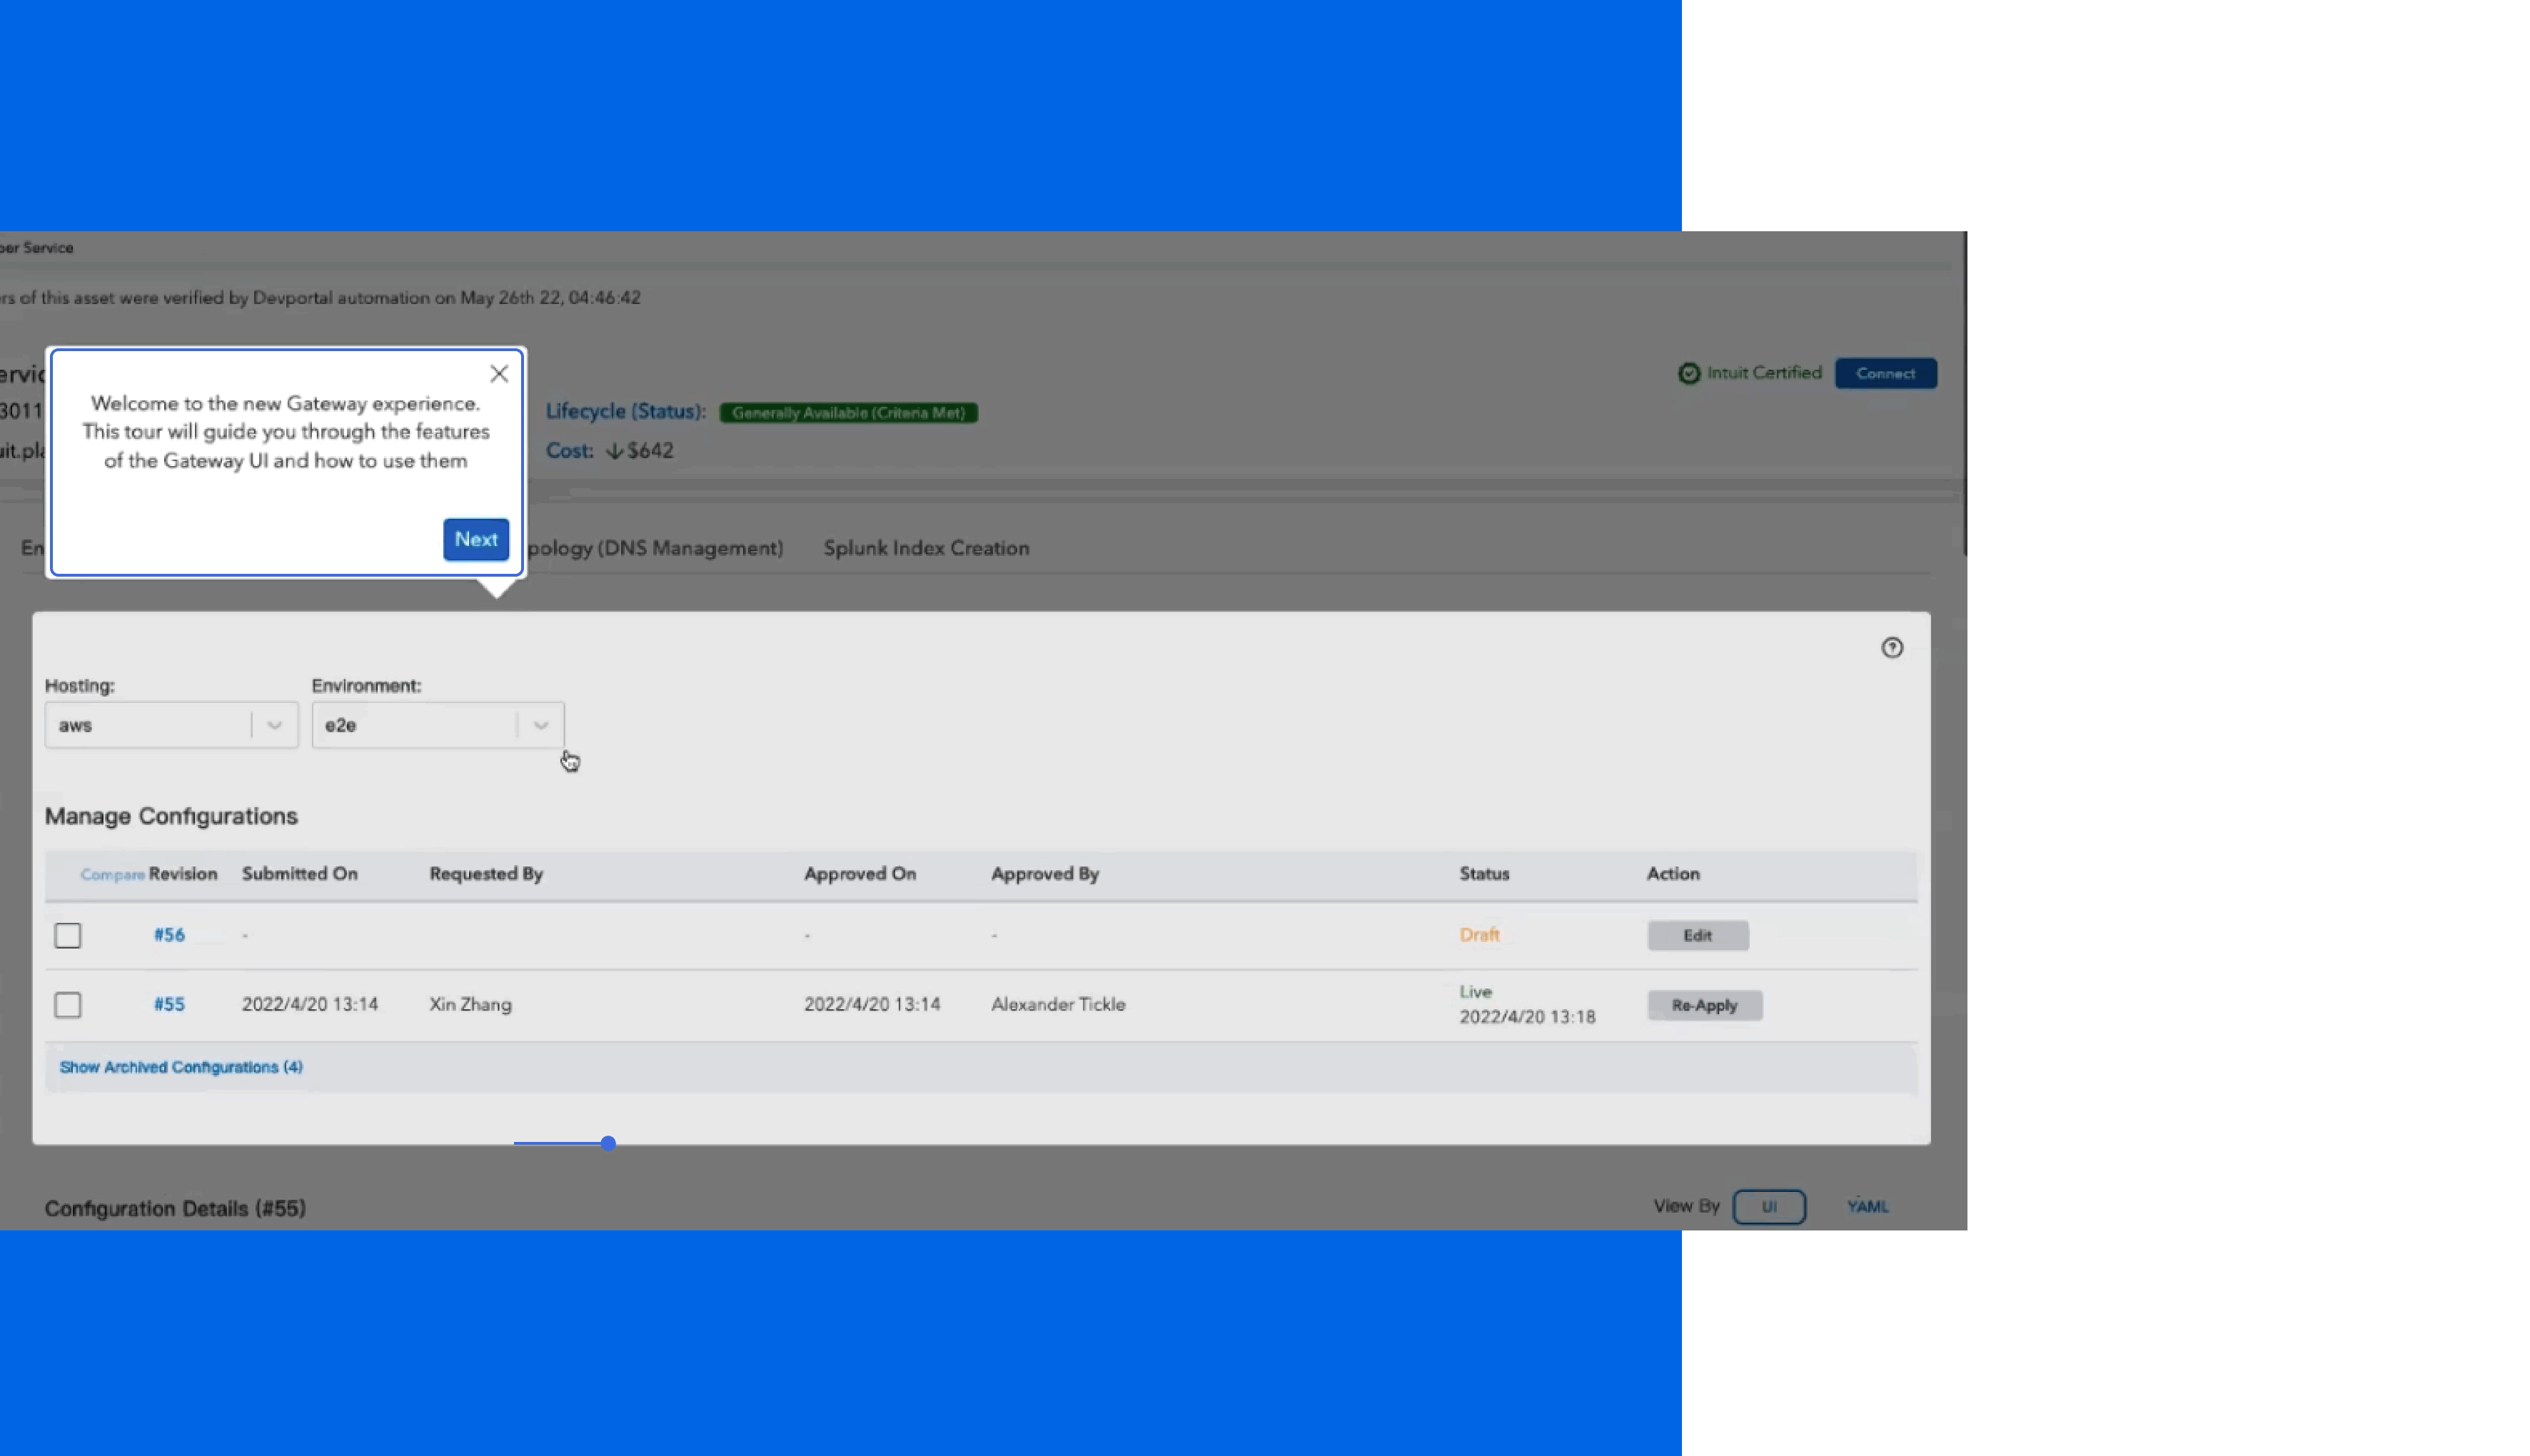Edit the draft configuration #56
The image size is (2530, 1456).
pos(1697,935)
